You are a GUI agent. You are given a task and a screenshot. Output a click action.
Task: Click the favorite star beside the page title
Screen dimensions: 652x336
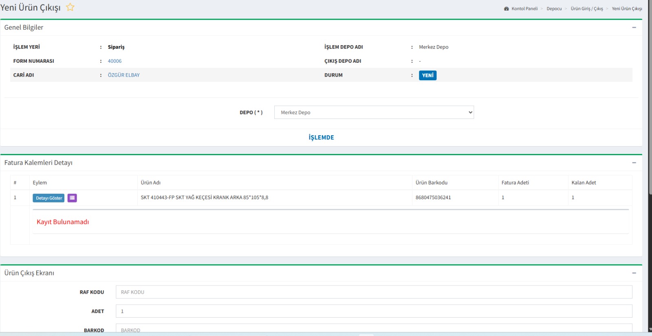(70, 7)
